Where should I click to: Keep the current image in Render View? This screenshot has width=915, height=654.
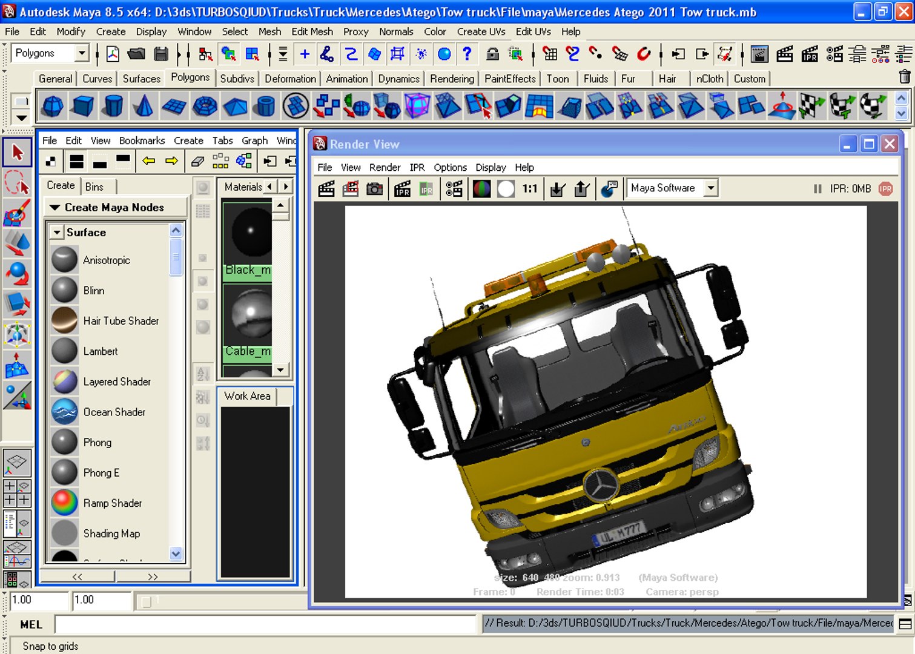coord(558,189)
